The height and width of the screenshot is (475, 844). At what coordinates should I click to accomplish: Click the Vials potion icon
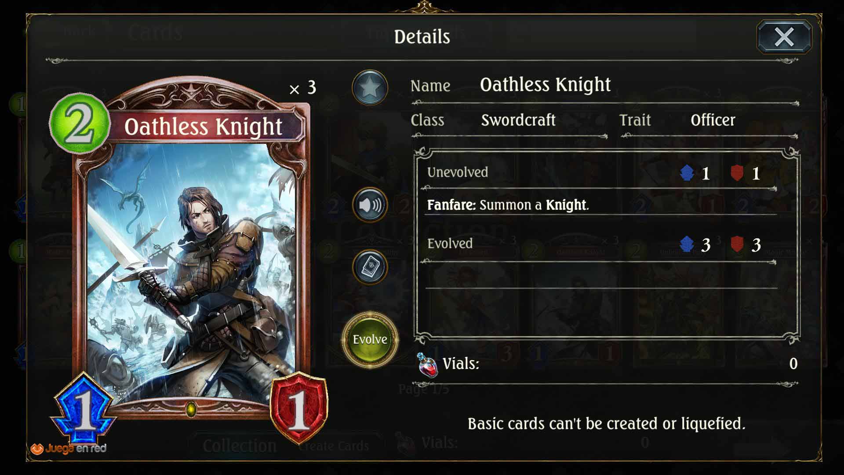[x=427, y=365]
